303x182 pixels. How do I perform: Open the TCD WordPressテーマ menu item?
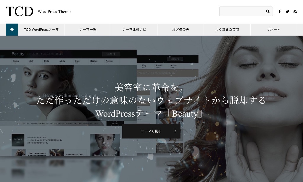point(41,30)
